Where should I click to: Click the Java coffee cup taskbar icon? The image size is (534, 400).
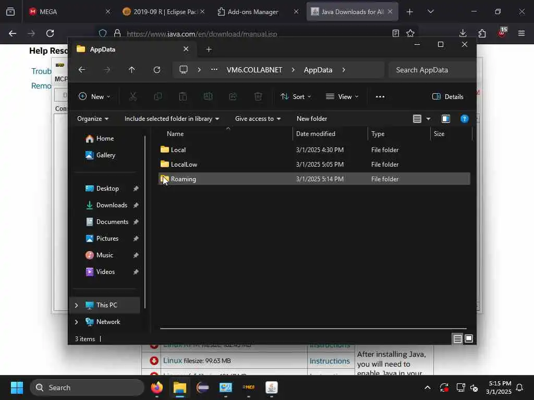(271, 387)
